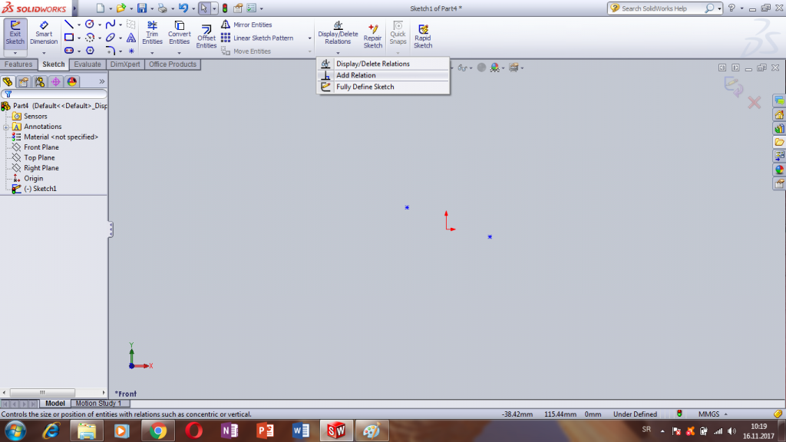Open the Circle tool dropdown arrow
Image resolution: width=786 pixels, height=442 pixels.
pos(100,25)
